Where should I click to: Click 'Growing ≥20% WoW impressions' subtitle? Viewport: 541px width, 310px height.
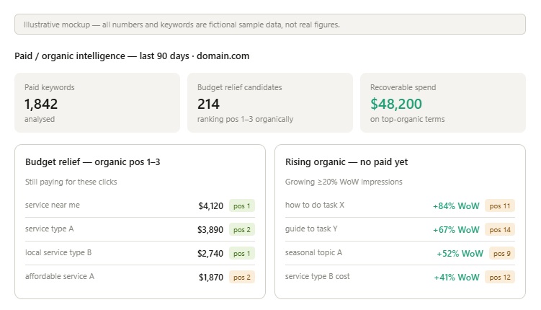[344, 182]
